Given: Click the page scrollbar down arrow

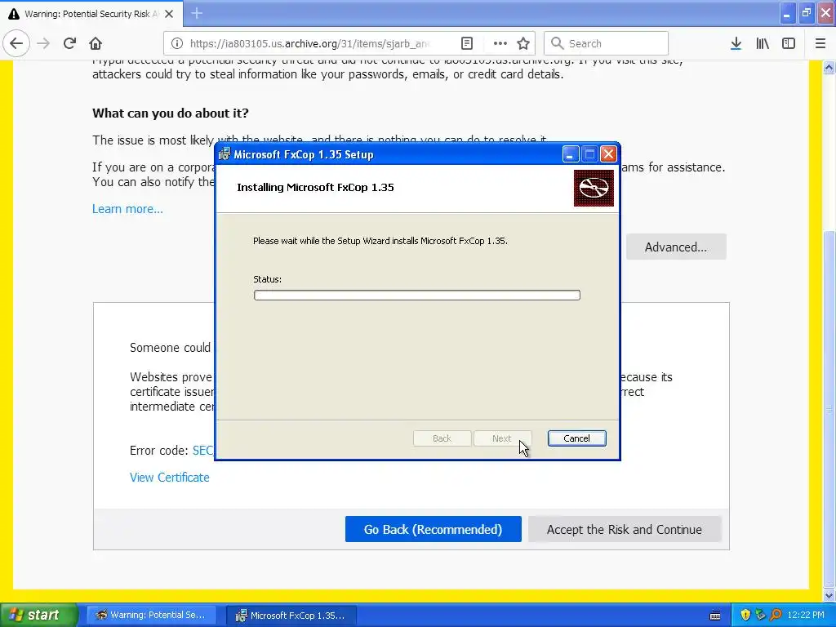Looking at the screenshot, I should 829,595.
